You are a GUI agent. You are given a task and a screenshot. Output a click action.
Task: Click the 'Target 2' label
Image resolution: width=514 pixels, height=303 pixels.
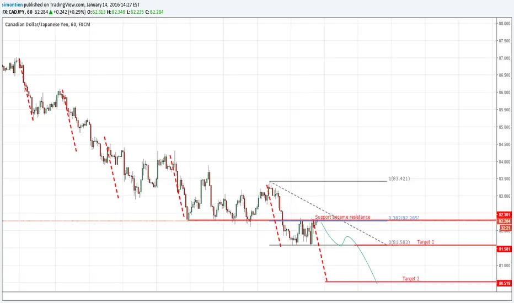pyautogui.click(x=411, y=278)
